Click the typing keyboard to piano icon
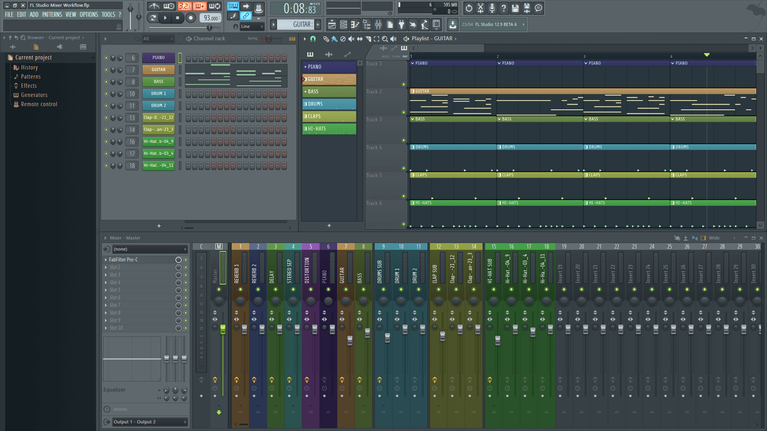The height and width of the screenshot is (431, 767). 232,6
